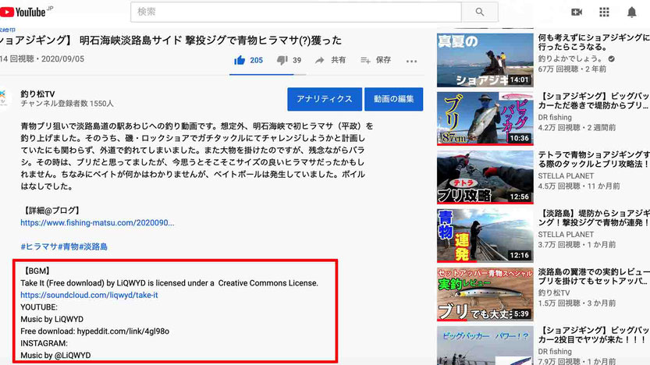650x365 pixels.
Task: Open the create video camera icon
Action: 577,12
